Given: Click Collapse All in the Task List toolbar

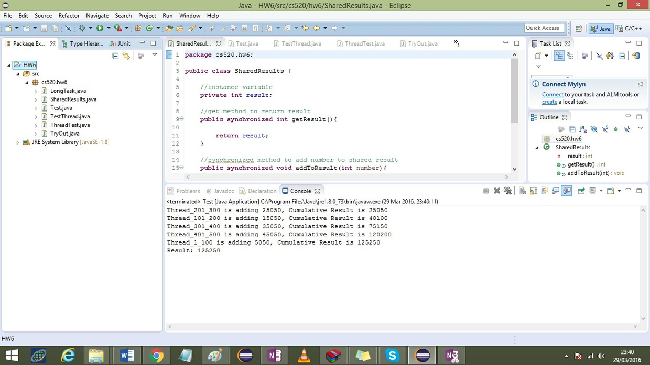Looking at the screenshot, I should (622, 56).
